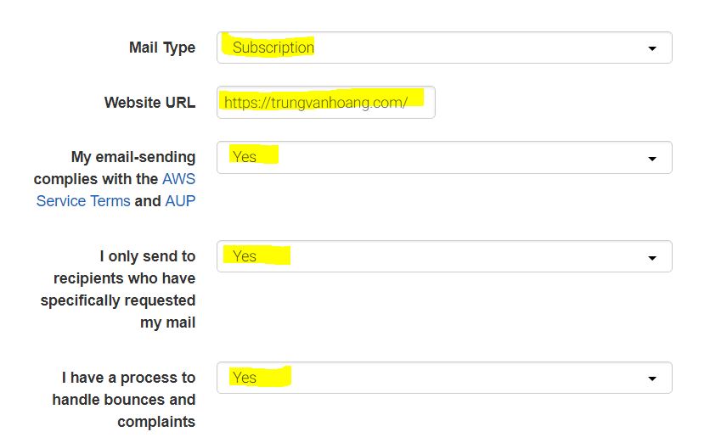This screenshot has height=443, width=727.
Task: Click the Mail Type label
Action: 161,48
